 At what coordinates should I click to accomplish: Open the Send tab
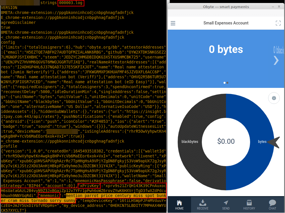(x=226, y=205)
